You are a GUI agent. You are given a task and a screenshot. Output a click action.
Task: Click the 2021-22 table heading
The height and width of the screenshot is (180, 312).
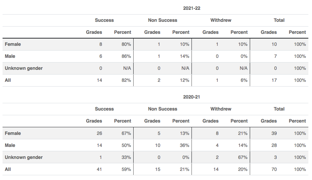[191, 8]
